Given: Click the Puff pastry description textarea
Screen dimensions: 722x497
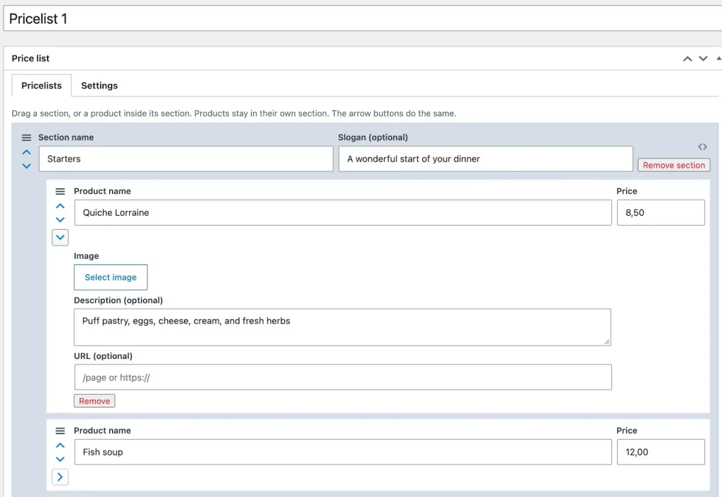Looking at the screenshot, I should (342, 327).
